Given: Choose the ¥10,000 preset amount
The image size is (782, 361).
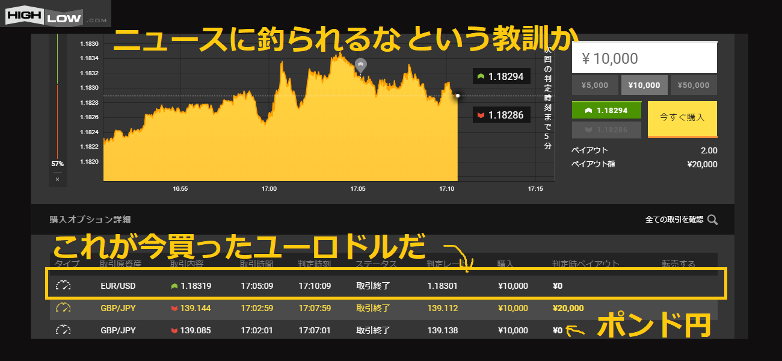Looking at the screenshot, I should (644, 85).
